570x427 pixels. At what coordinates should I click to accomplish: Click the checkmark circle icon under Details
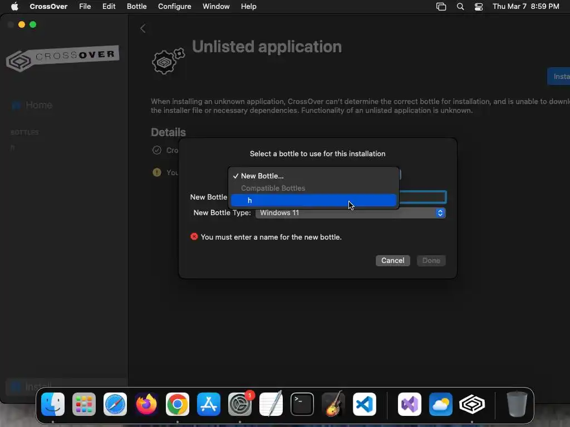(156, 150)
